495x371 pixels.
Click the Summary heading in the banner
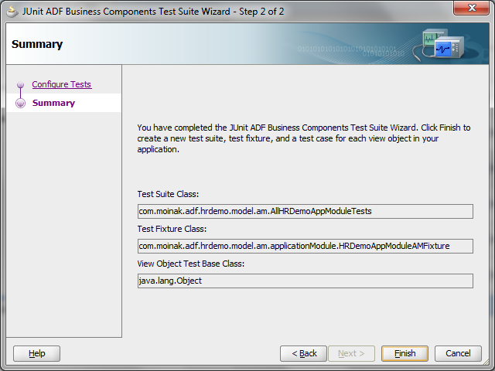coord(37,44)
